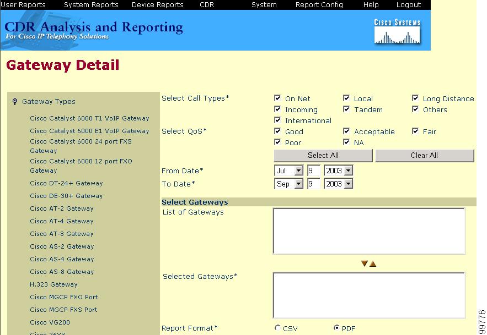The image size is (487, 335).
Task: Open the CDR menu
Action: point(207,5)
